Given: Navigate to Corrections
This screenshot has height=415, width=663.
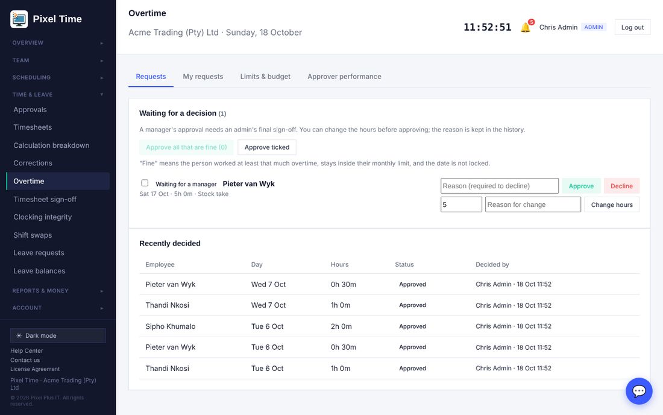Looking at the screenshot, I should 58,163.
